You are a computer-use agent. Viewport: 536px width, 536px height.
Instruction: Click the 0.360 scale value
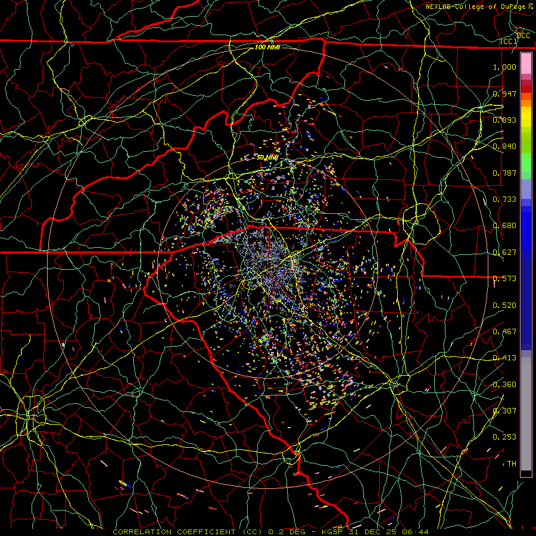tap(504, 385)
